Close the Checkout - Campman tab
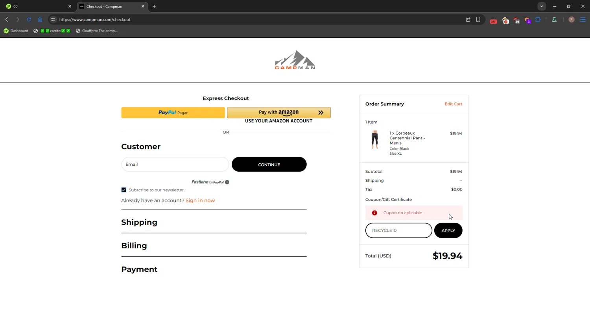This screenshot has height=320, width=590. 143,6
